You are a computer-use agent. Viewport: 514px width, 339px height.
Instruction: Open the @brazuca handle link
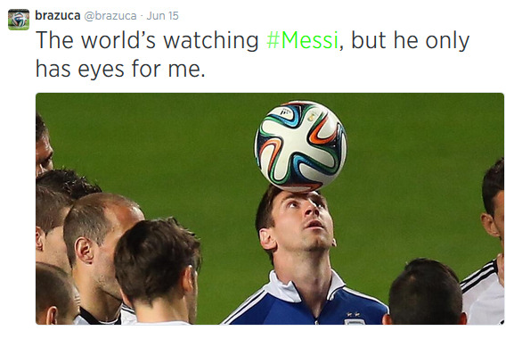[110, 15]
